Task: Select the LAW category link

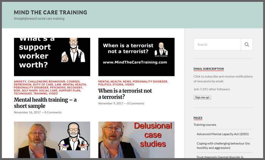Action: tap(58, 85)
